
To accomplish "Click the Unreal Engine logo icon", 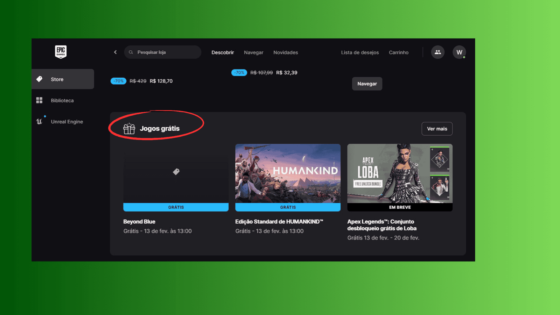I will pos(39,121).
